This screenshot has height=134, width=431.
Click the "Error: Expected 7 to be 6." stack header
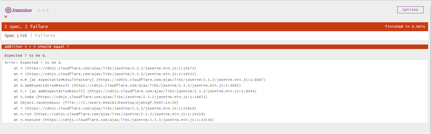pyautogui.click(x=33, y=62)
